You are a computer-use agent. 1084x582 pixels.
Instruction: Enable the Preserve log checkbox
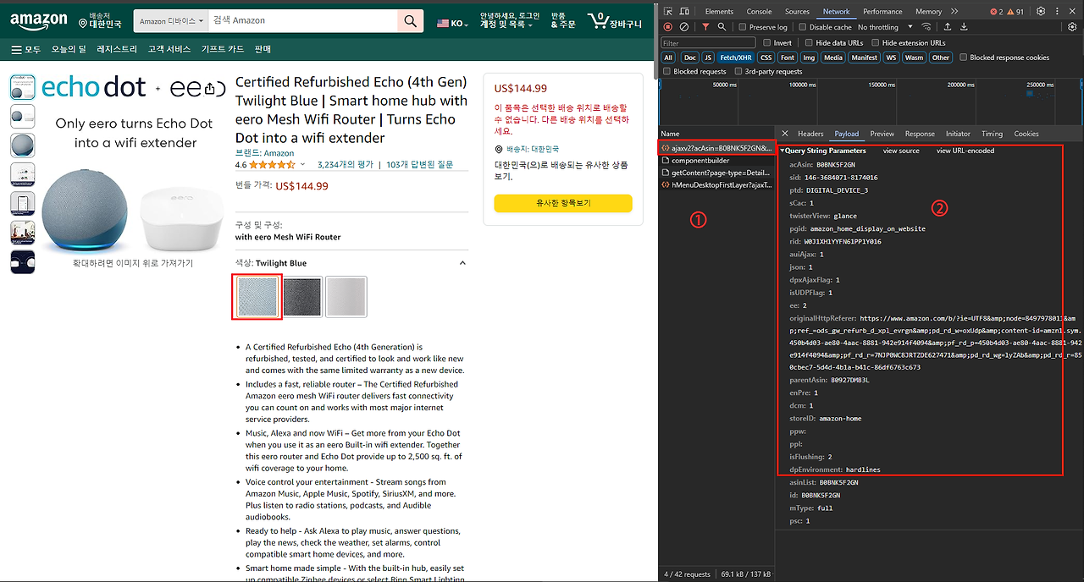[x=744, y=27]
